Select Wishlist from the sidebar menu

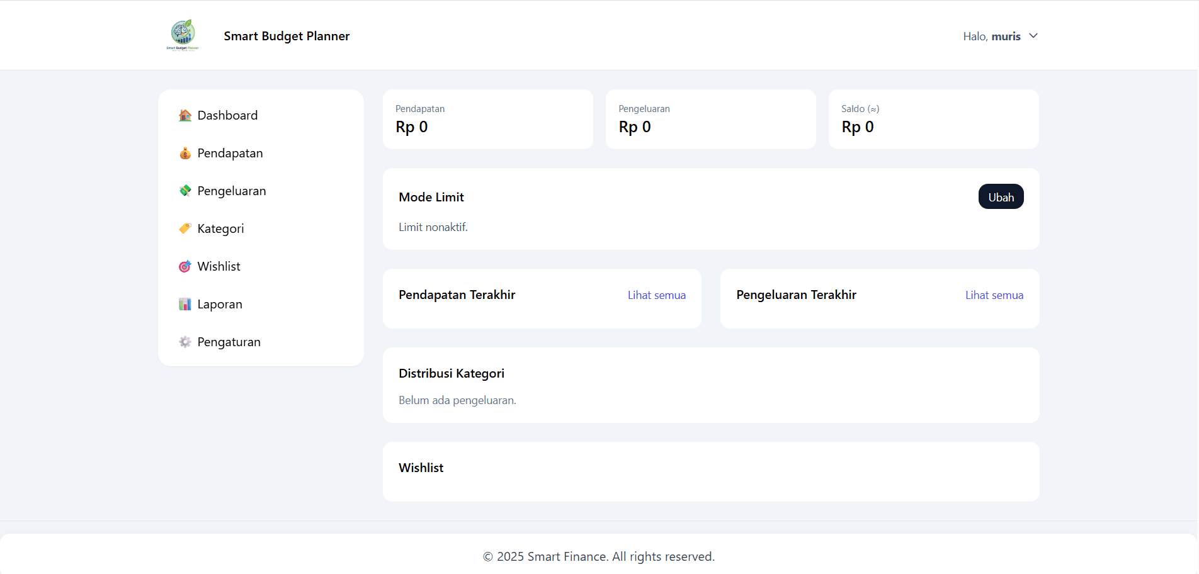219,266
